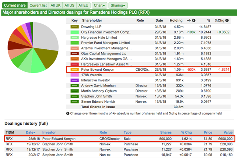Select the All UK tab

[56, 6]
